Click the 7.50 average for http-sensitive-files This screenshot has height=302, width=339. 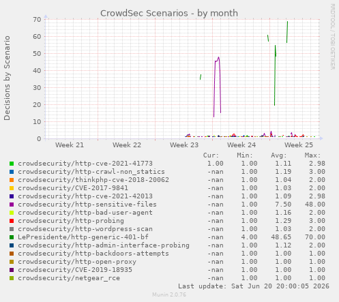[x=283, y=205]
